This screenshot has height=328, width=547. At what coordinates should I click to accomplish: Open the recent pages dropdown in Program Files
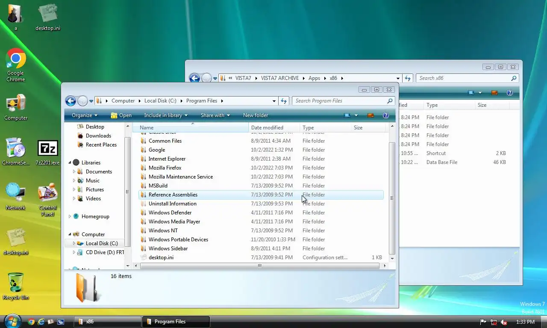point(91,101)
